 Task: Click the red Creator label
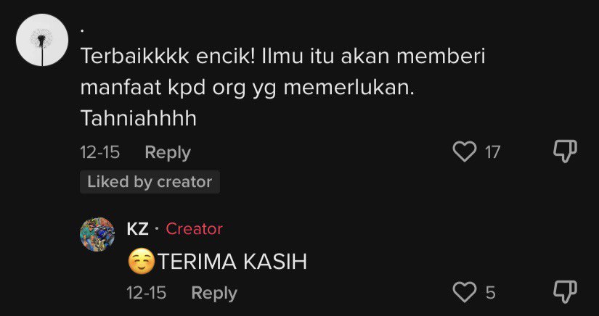point(194,229)
